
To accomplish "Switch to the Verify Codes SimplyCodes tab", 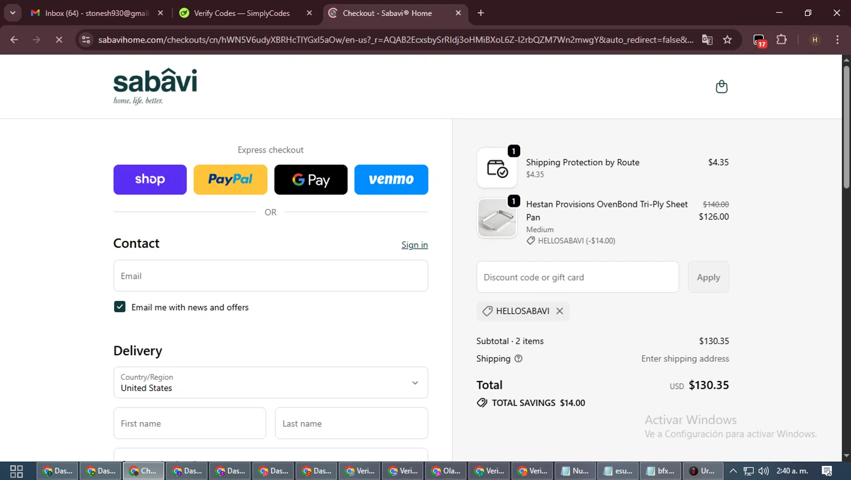I will (x=242, y=13).
